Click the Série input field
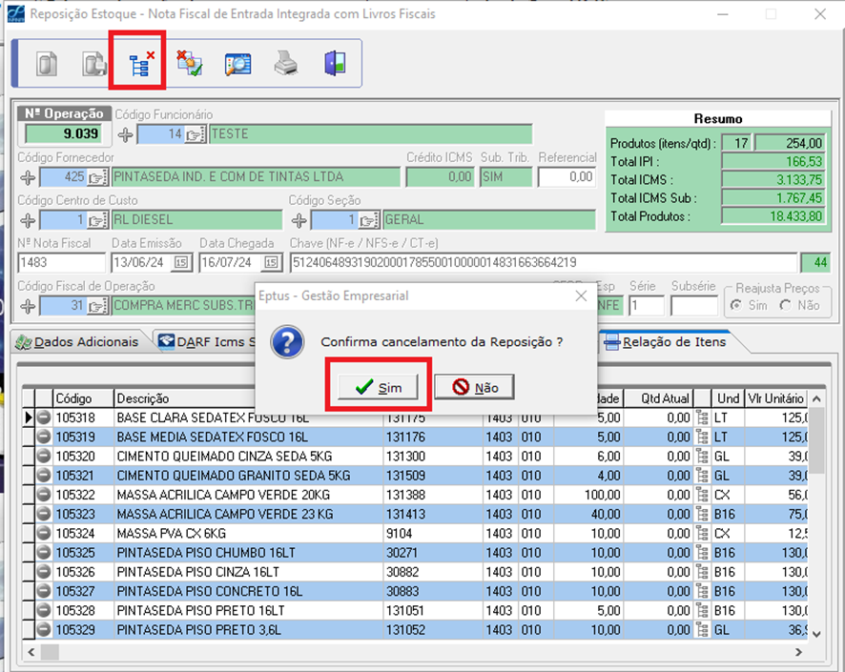 [646, 306]
